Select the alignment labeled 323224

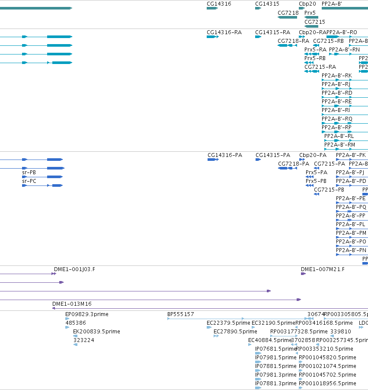pos(83,340)
